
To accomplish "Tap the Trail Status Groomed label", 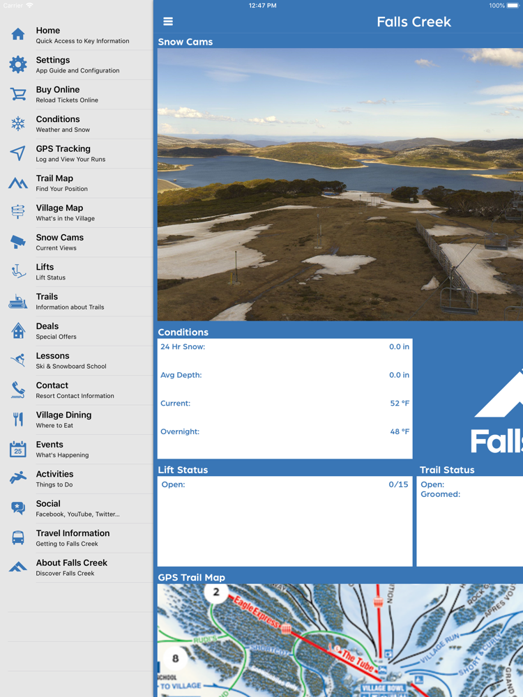I will (440, 494).
